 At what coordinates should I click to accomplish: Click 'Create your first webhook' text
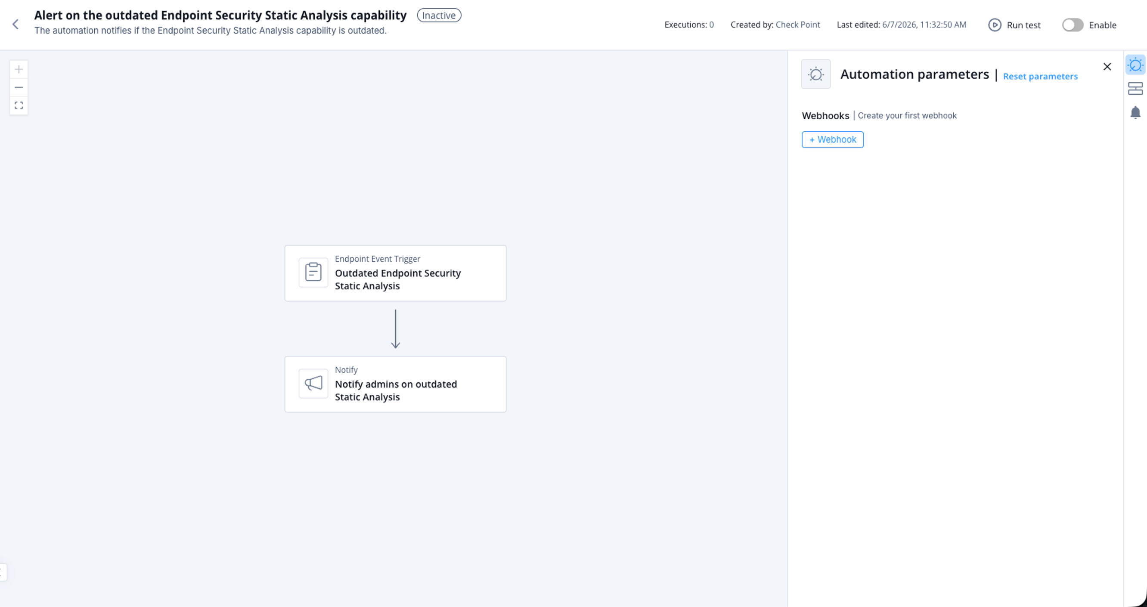pos(907,116)
